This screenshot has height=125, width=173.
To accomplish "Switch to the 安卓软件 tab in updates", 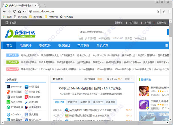I will click(72, 102).
